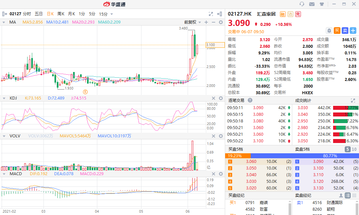
Task: Select 1分 one-minute chart tab
Action: coord(82,14)
